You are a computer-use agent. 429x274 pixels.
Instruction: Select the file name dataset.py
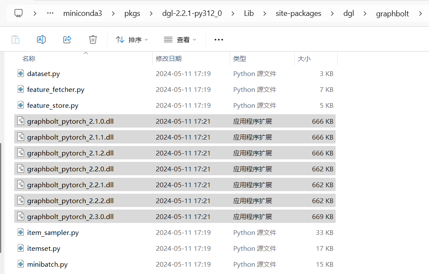[43, 74]
